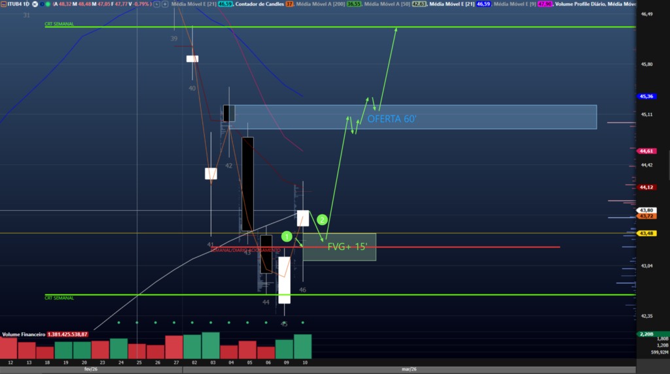The width and height of the screenshot is (670, 374).
Task: Click the plus icon after price variation
Action: (164, 4)
